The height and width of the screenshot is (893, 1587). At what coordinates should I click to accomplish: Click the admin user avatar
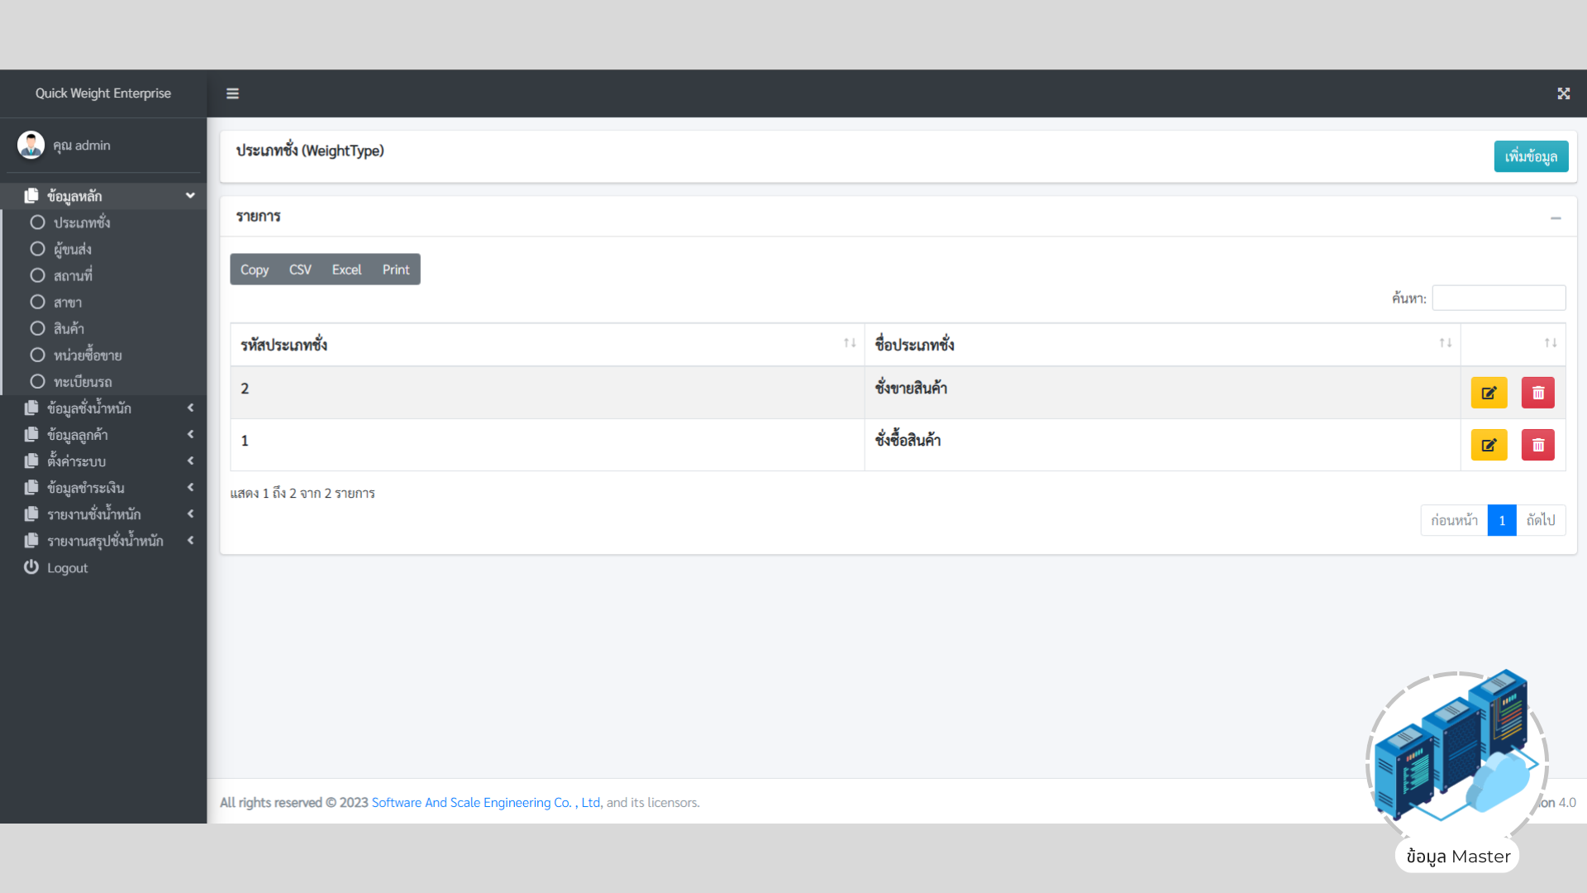pos(31,145)
